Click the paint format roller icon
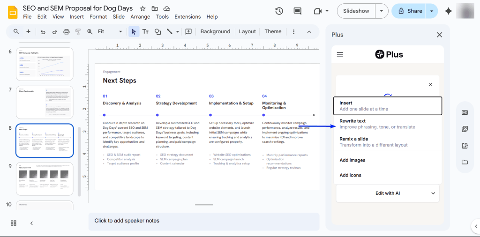Screen dimensions: 480x237 click(x=78, y=32)
